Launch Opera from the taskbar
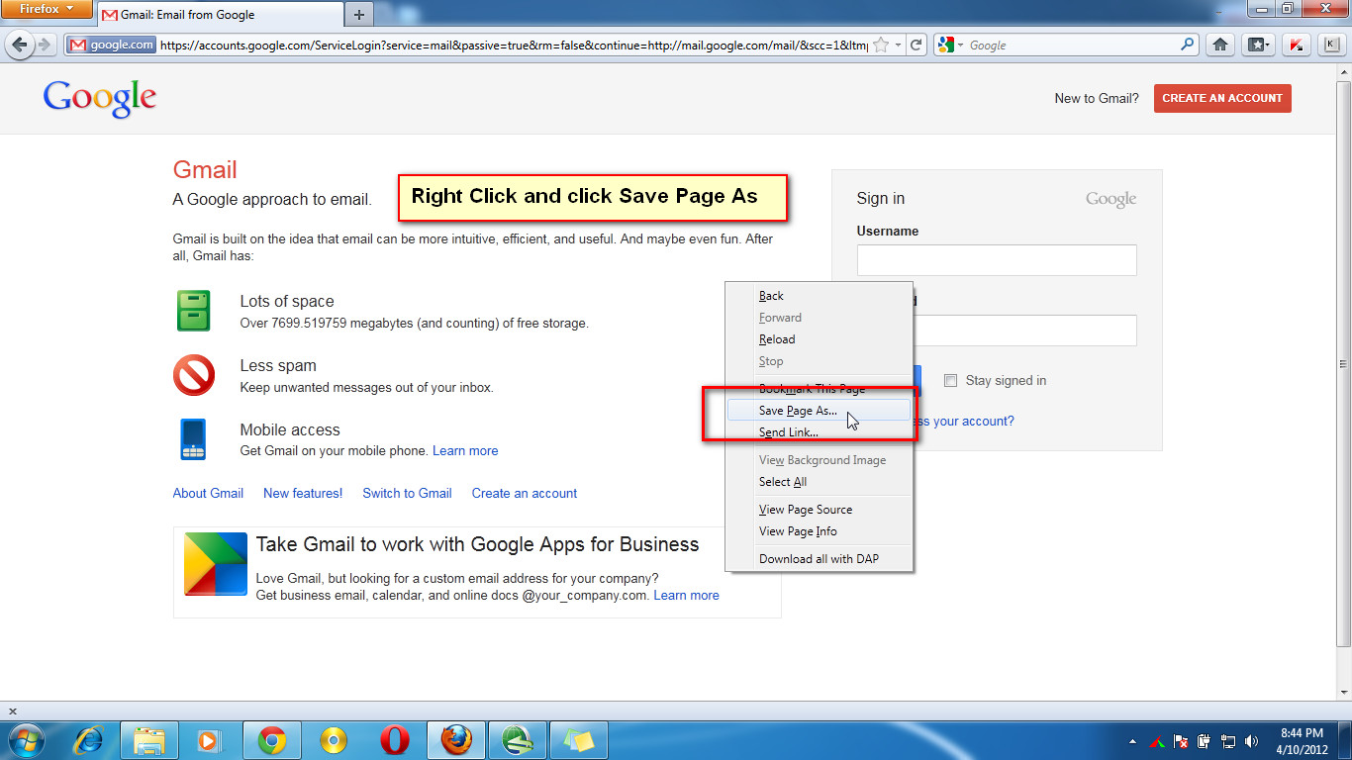Viewport: 1352px width, 760px height. 395,740
